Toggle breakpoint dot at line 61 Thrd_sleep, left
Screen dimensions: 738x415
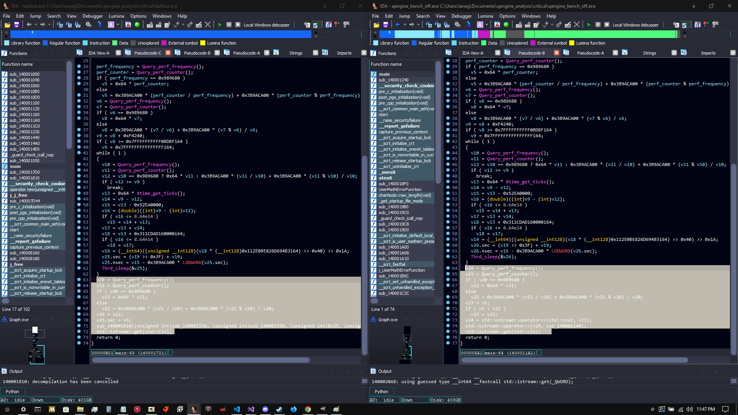click(x=79, y=268)
